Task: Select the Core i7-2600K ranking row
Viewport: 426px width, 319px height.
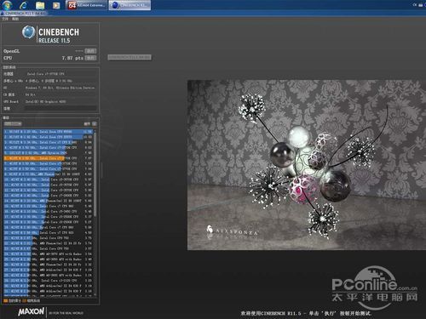Action: click(48, 196)
